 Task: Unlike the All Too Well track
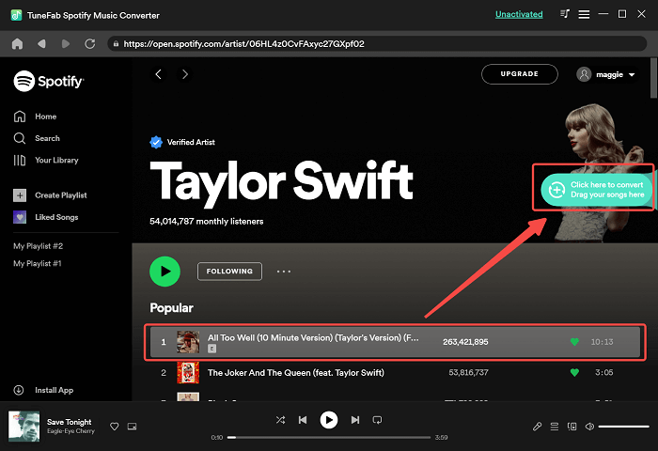(x=574, y=342)
